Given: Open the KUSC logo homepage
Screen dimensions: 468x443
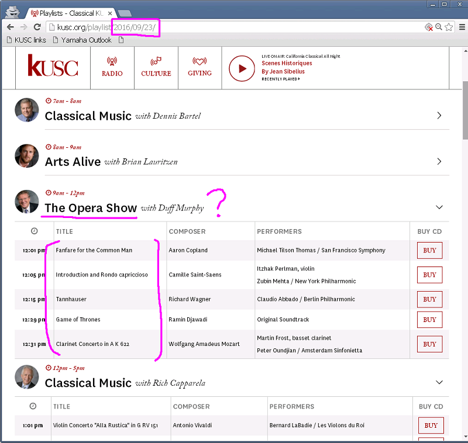Looking at the screenshot, I should [53, 65].
